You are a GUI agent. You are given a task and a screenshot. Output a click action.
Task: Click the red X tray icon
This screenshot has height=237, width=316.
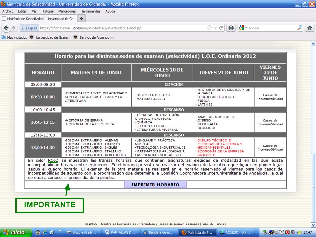pyautogui.click(x=287, y=232)
